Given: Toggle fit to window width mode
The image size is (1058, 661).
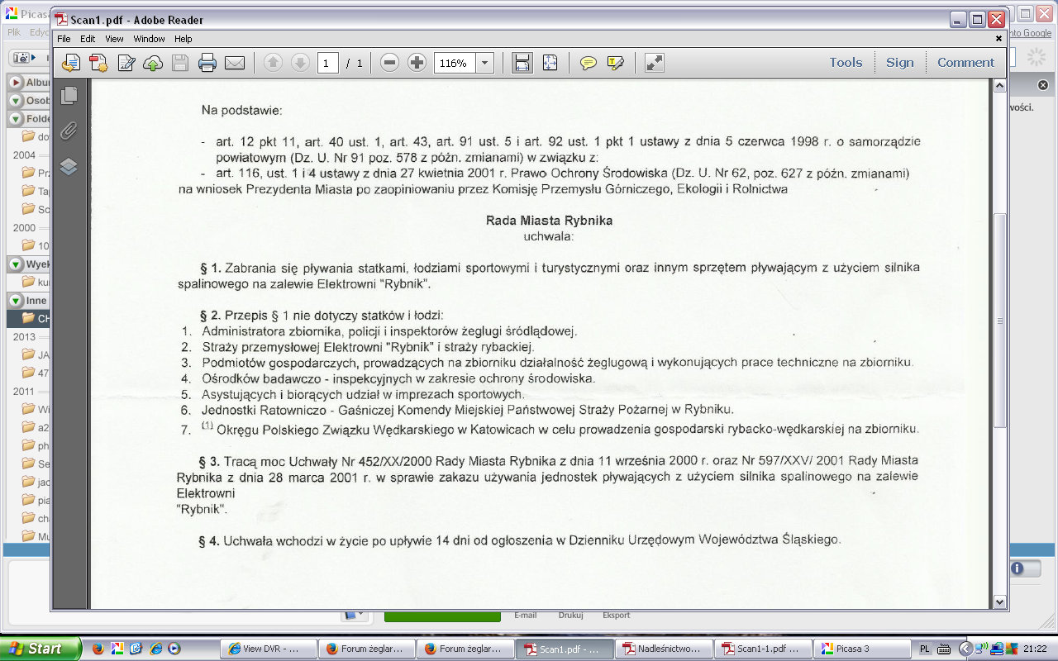Looking at the screenshot, I should [522, 63].
